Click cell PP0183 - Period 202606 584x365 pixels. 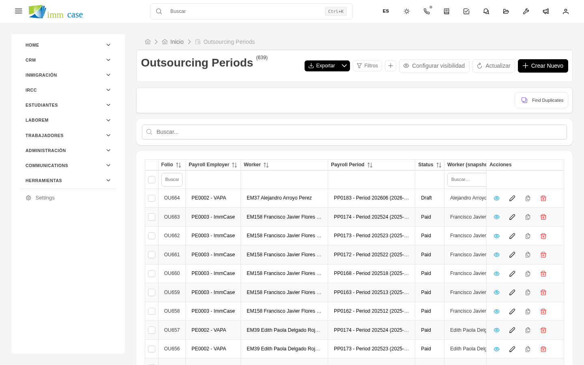[371, 198]
